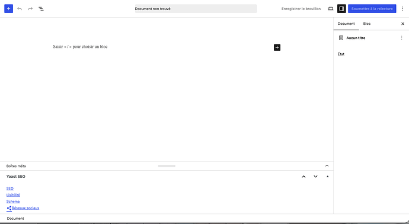Click the Yoast SEO heading
The height and width of the screenshot is (224, 409).
16,176
